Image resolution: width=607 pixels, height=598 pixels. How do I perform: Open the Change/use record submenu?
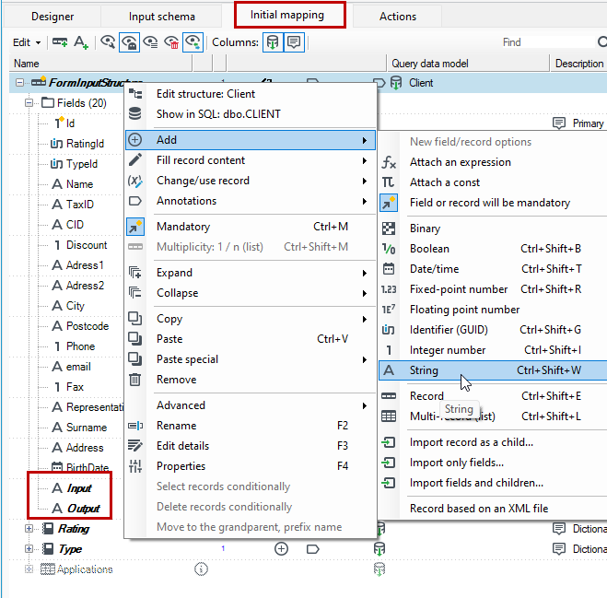[251, 181]
